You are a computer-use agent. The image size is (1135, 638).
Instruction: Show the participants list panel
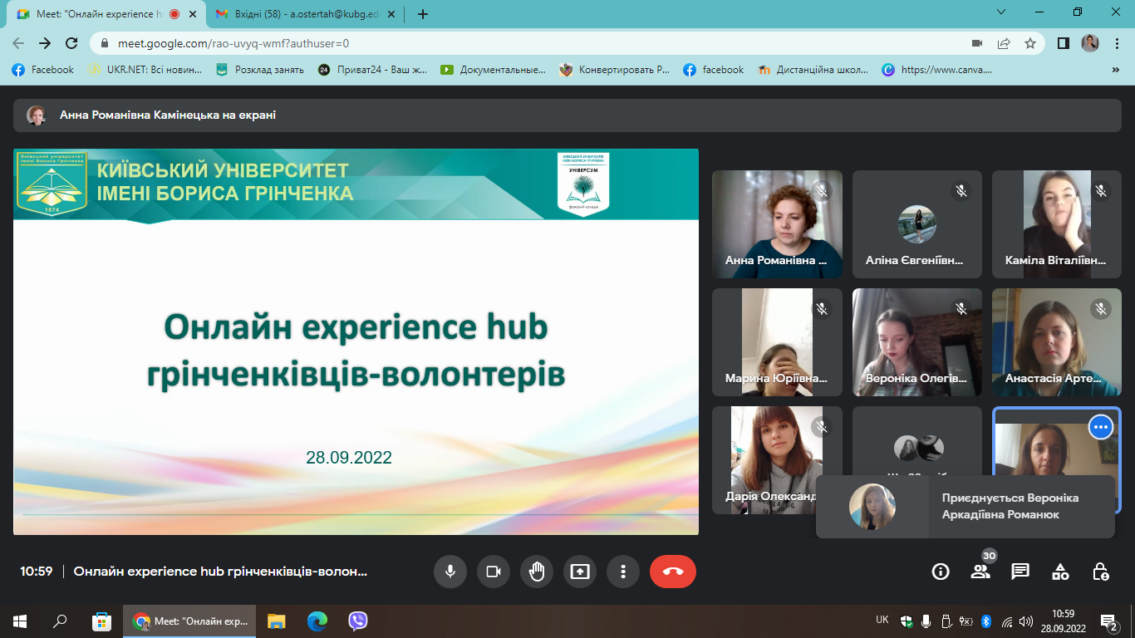click(980, 572)
